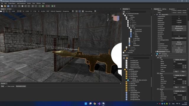This screenshot has height=106, width=189.
Task: Expand the arms@shotgun2 folder in Assets
Action: click(x=129, y=82)
